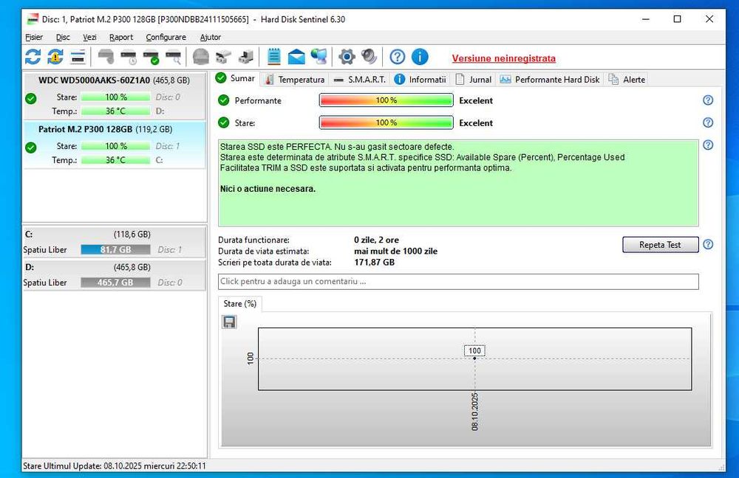This screenshot has height=478, width=739.
Task: Click green check icon of WDC disk
Action: click(x=31, y=98)
